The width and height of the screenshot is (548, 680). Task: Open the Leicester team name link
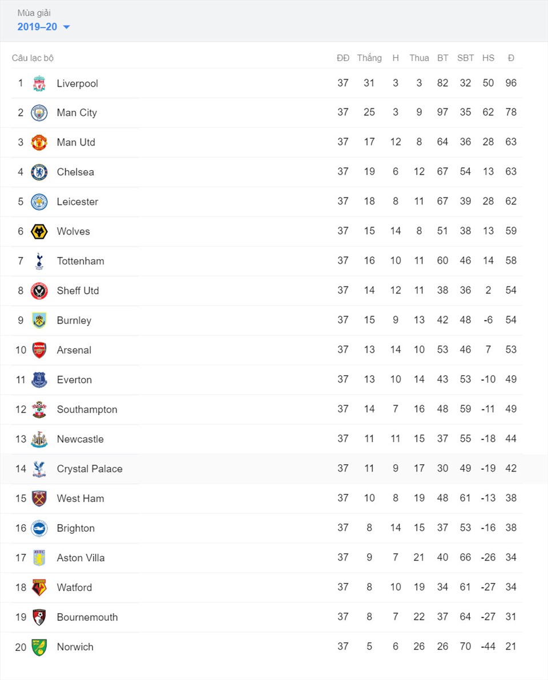click(x=78, y=202)
